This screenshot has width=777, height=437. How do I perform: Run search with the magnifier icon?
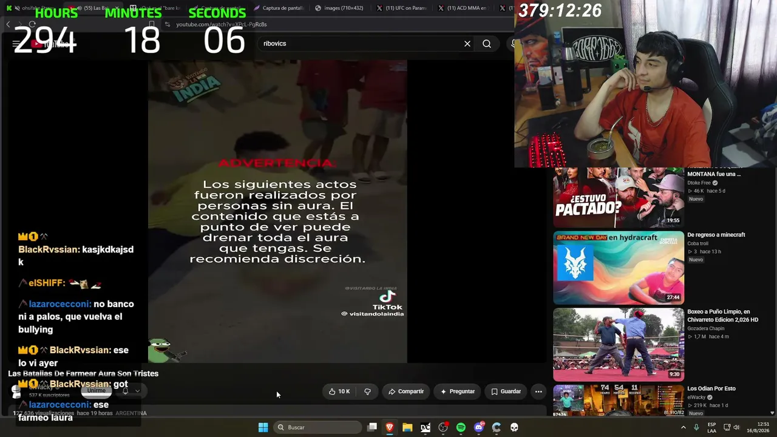coord(487,44)
